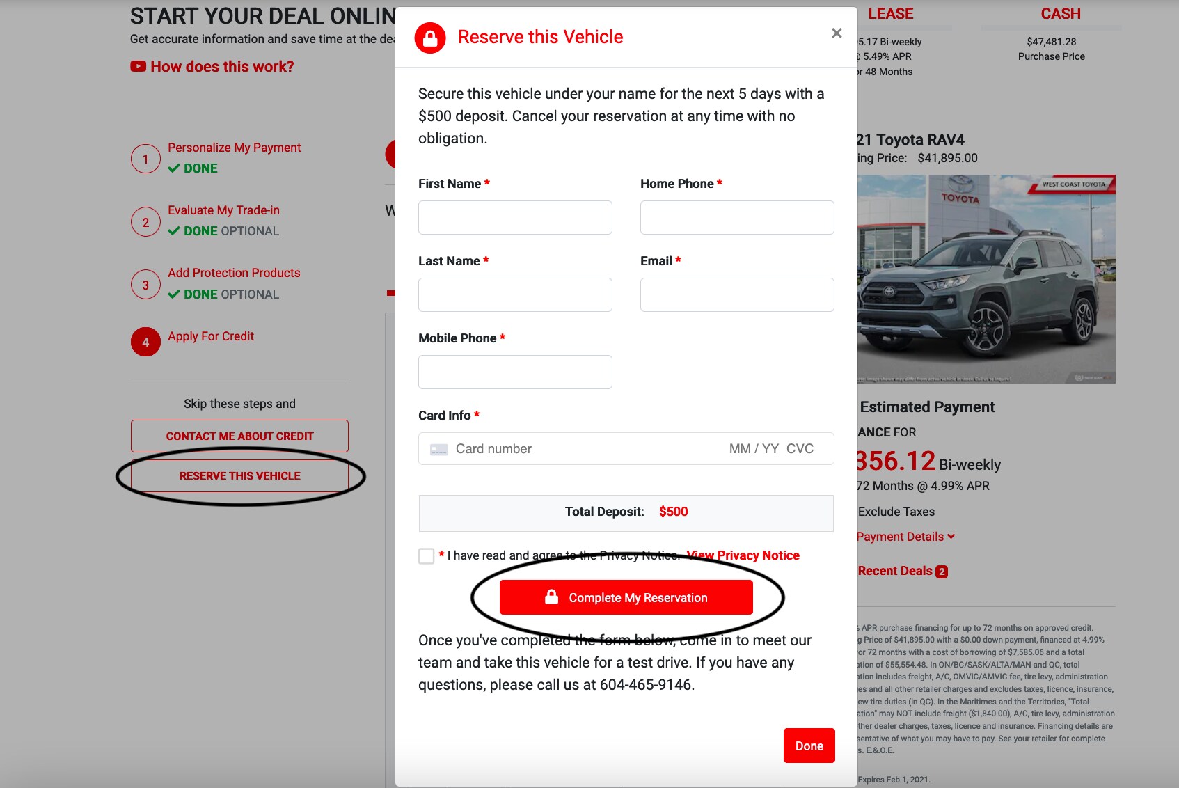The height and width of the screenshot is (788, 1179).
Task: Click step 2 circle for Evaluate My Trade-in
Action: [x=145, y=222]
